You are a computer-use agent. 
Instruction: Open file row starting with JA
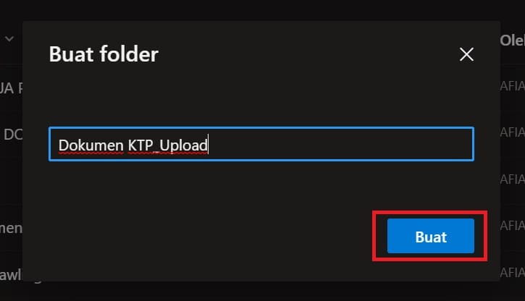(11, 88)
